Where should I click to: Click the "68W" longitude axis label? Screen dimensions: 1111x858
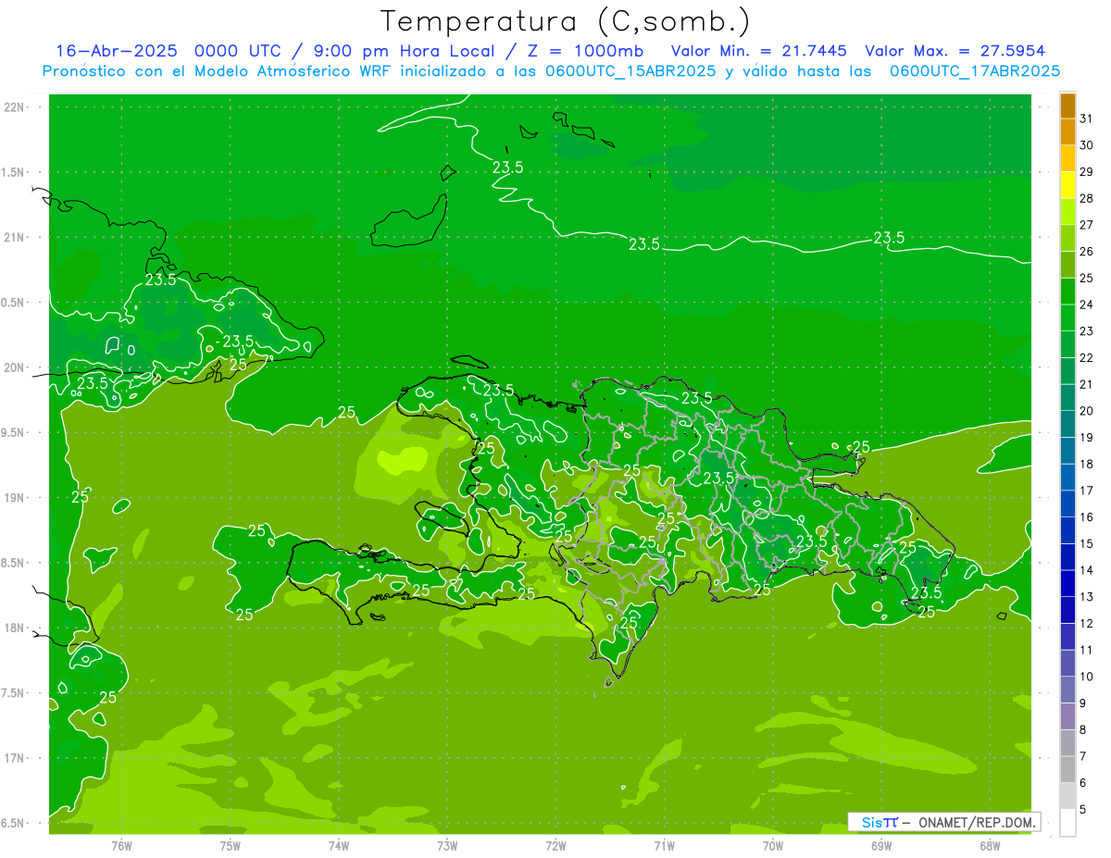coord(990,845)
